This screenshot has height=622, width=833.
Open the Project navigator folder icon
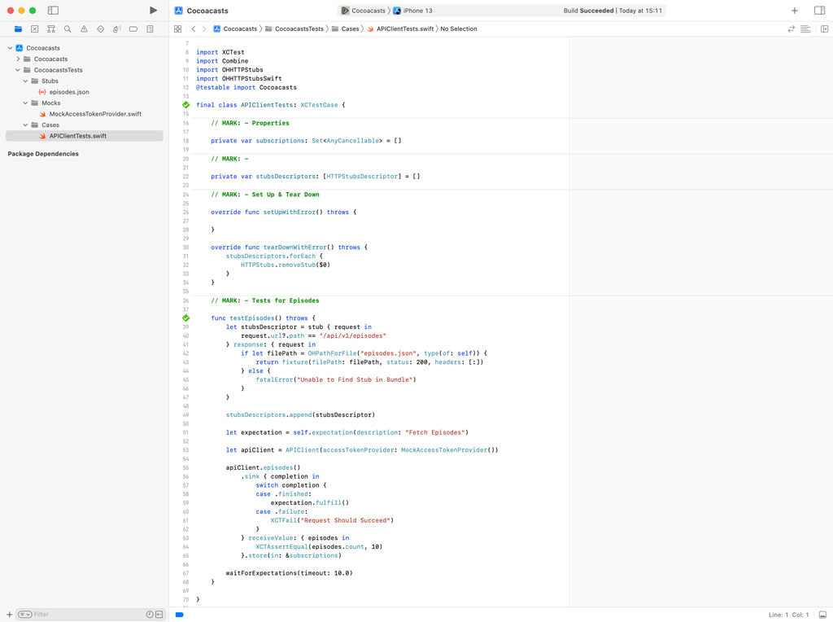coord(18,28)
